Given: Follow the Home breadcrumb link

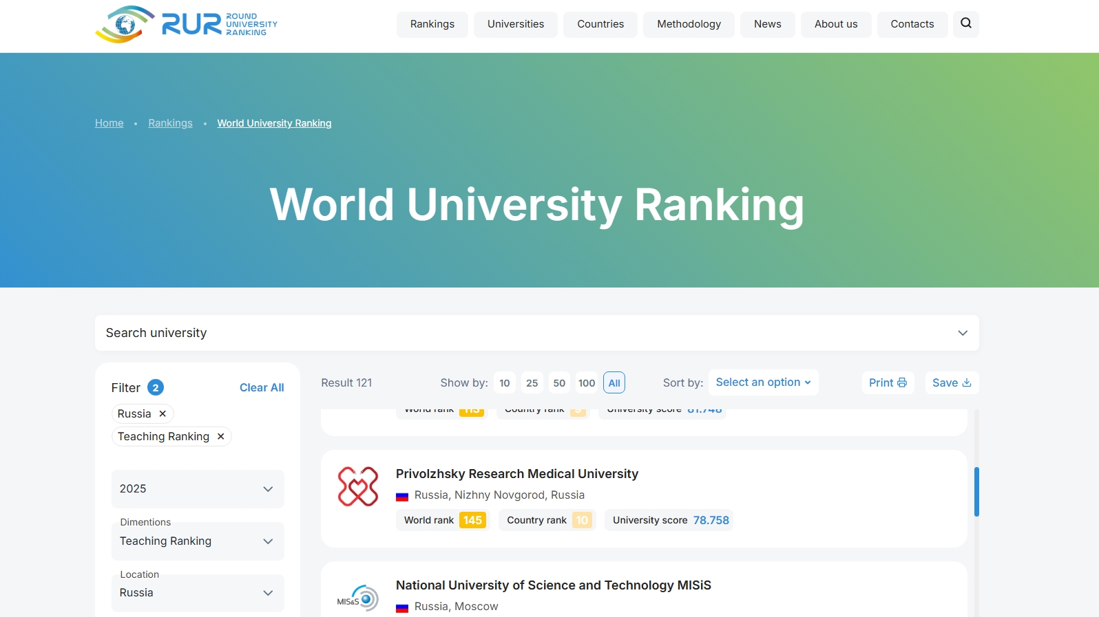Looking at the screenshot, I should click(109, 123).
